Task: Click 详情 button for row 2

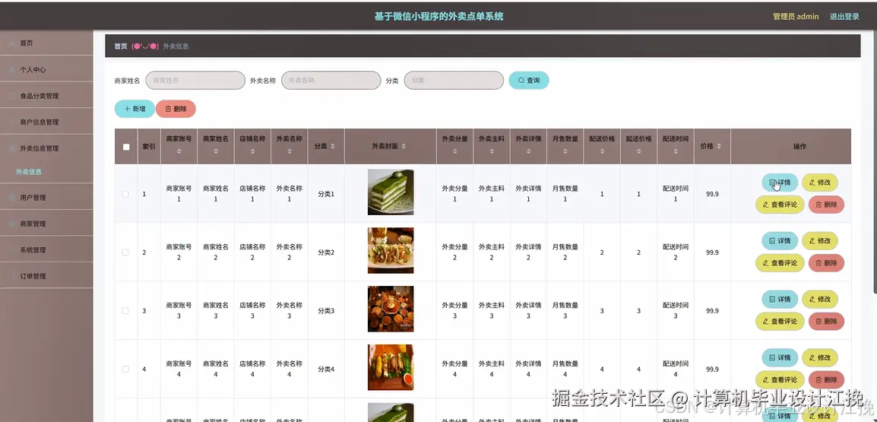Action: [780, 241]
